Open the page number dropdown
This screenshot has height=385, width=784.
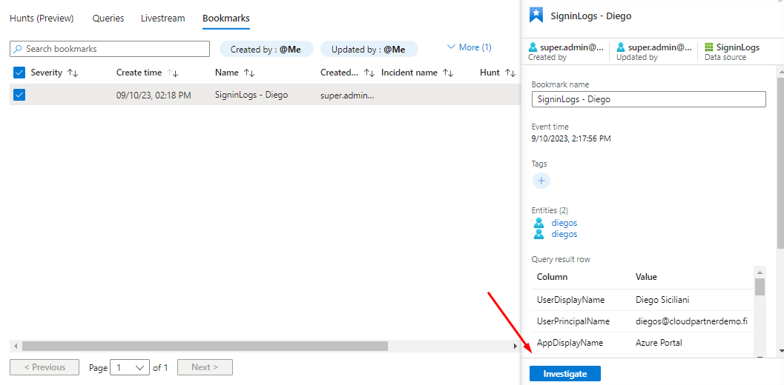click(x=130, y=367)
